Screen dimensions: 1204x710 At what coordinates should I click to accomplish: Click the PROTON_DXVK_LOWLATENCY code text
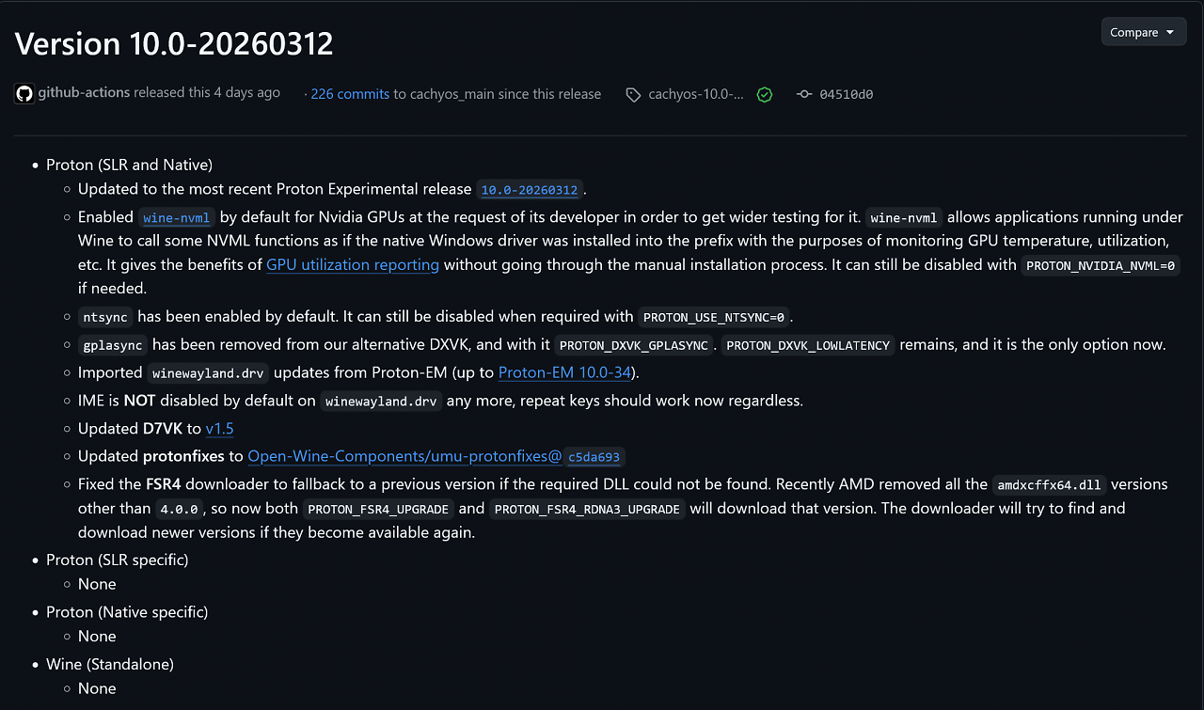tap(808, 345)
